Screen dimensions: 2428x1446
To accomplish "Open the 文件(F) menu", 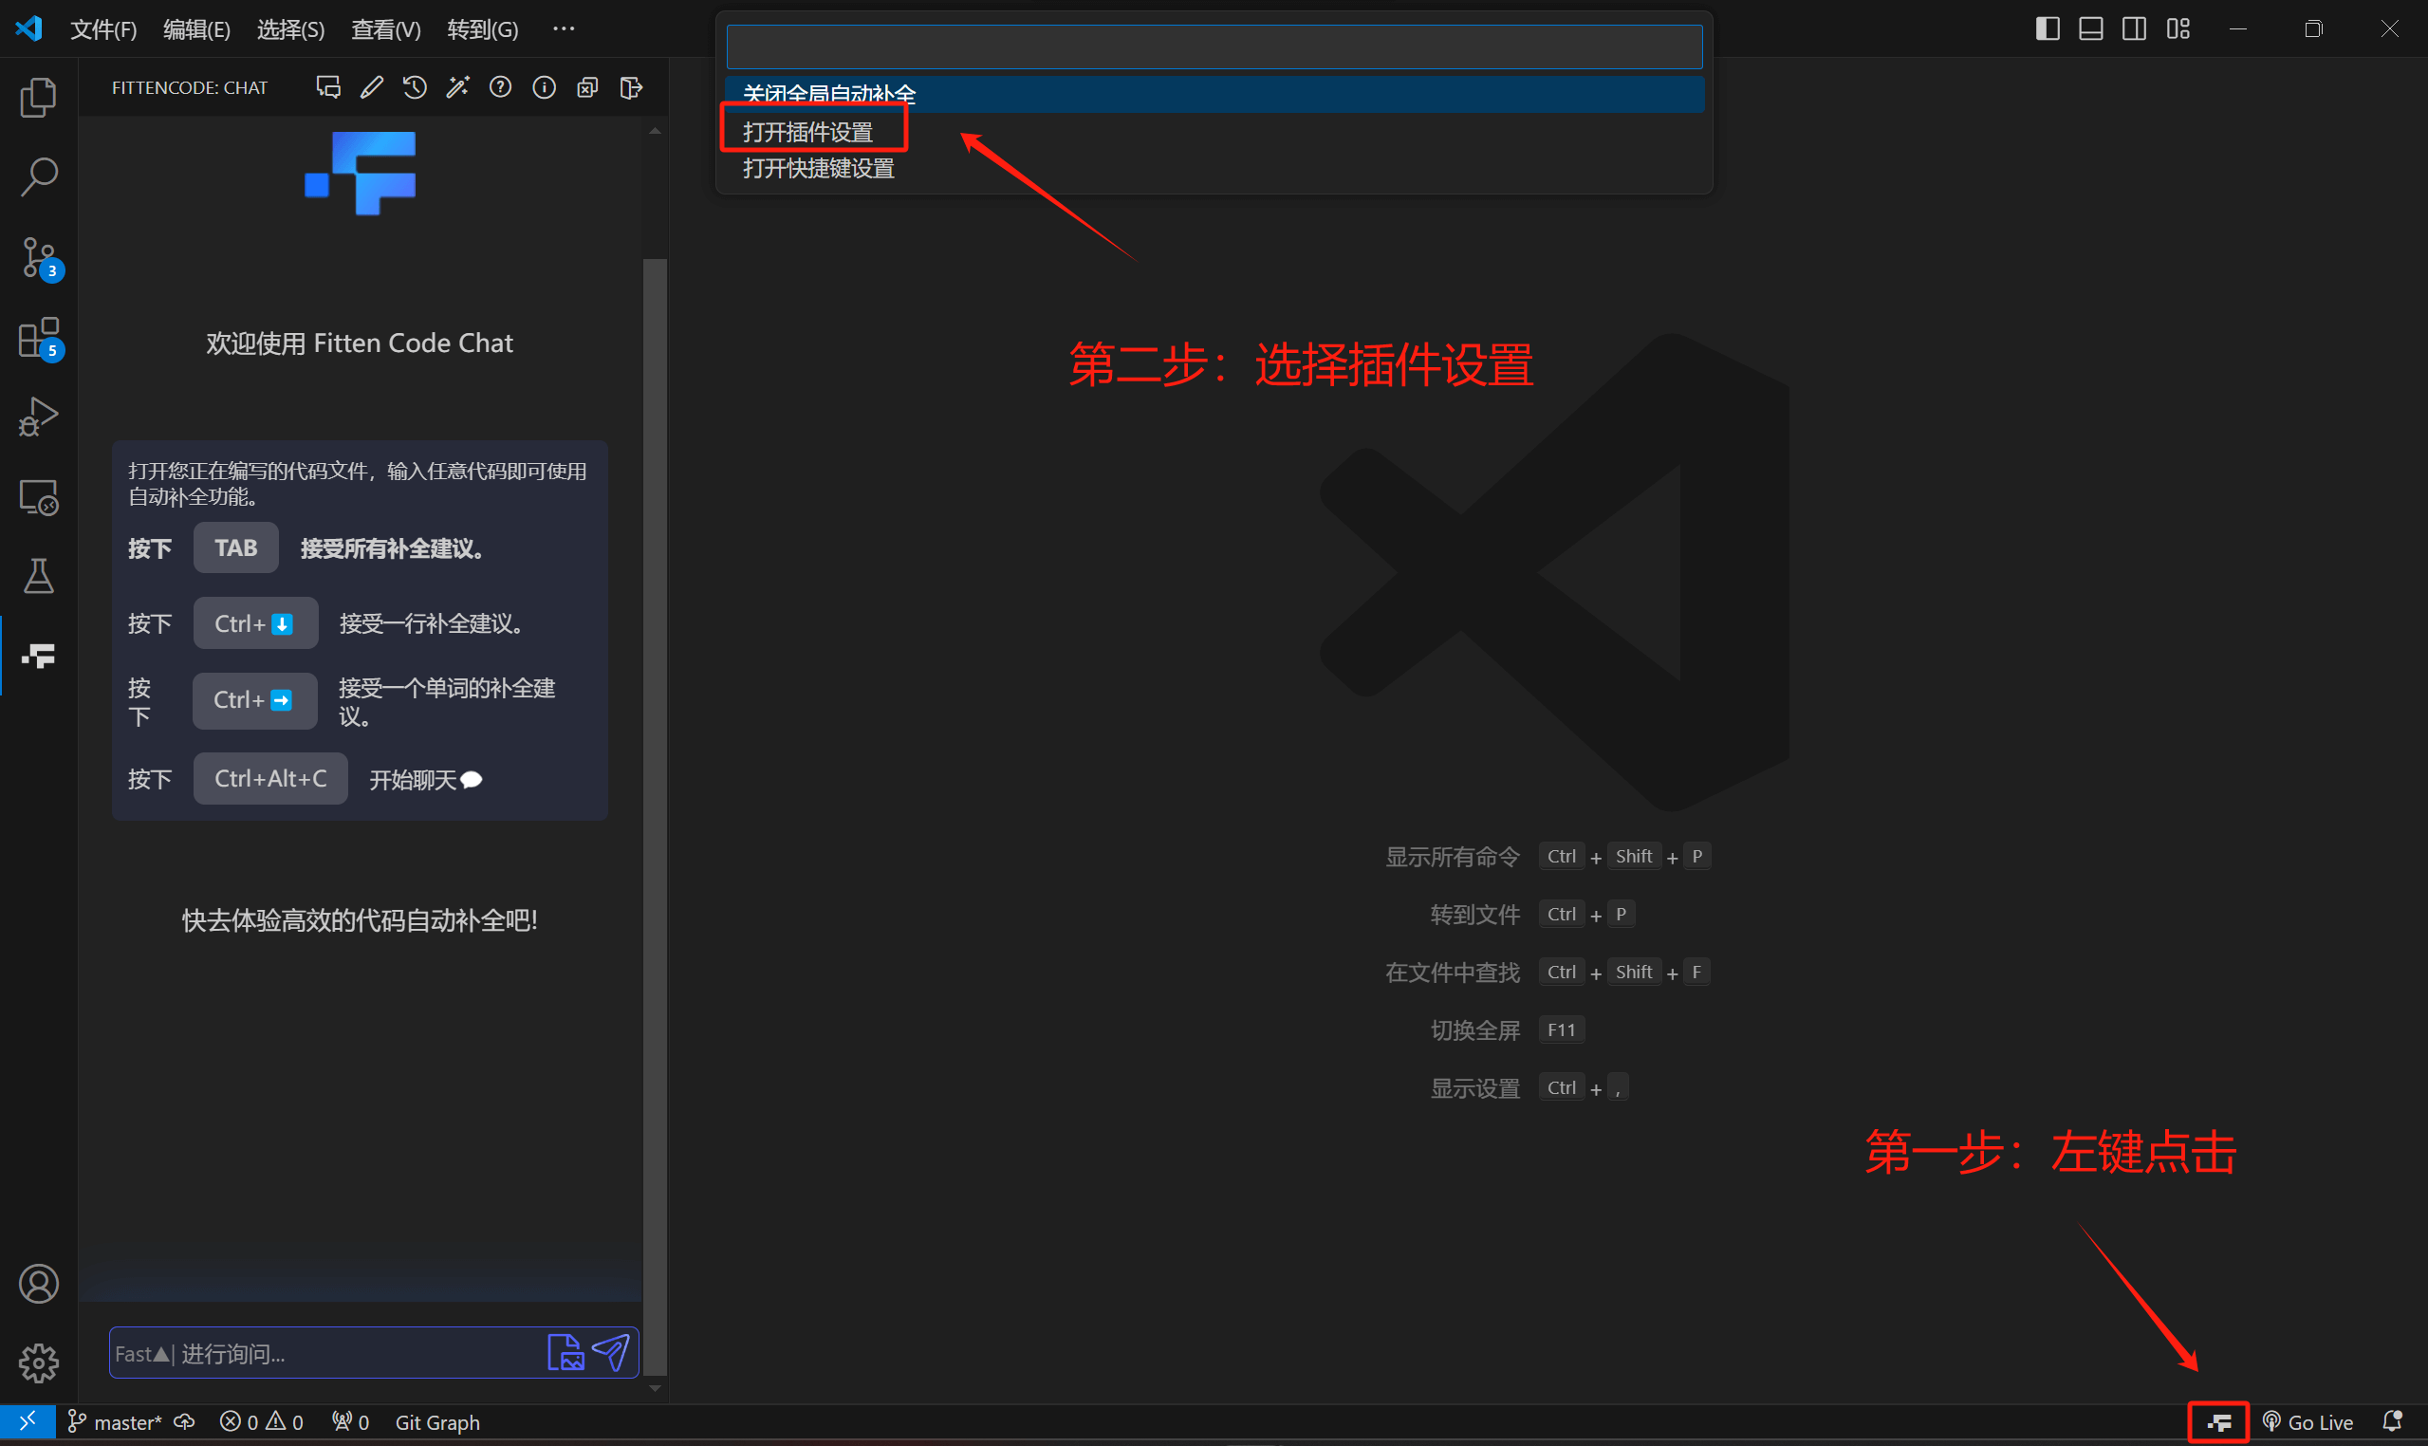I will [x=103, y=29].
